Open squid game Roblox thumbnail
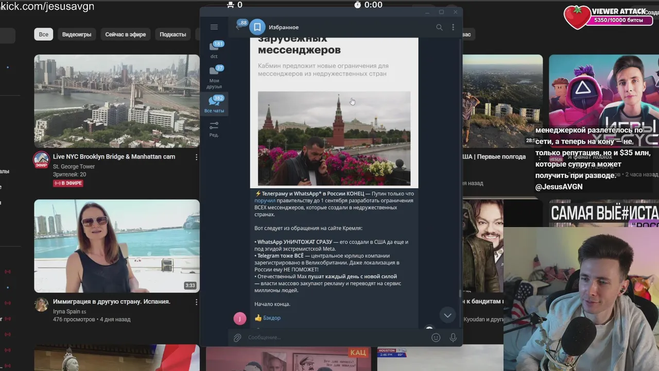Image resolution: width=659 pixels, height=371 pixels. [x=604, y=101]
